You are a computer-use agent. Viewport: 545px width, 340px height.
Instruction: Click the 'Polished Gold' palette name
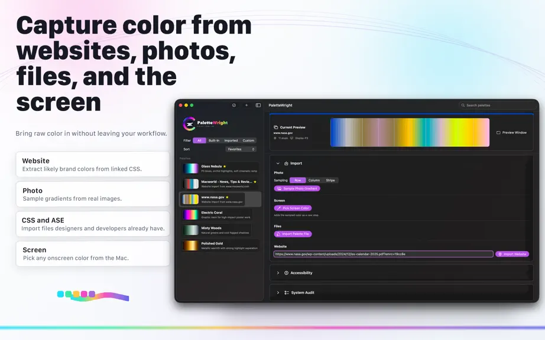point(212,244)
